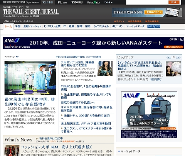Click the next arrow beside ヘッドライン
Screen dimensions: 185x156
(18, 56)
